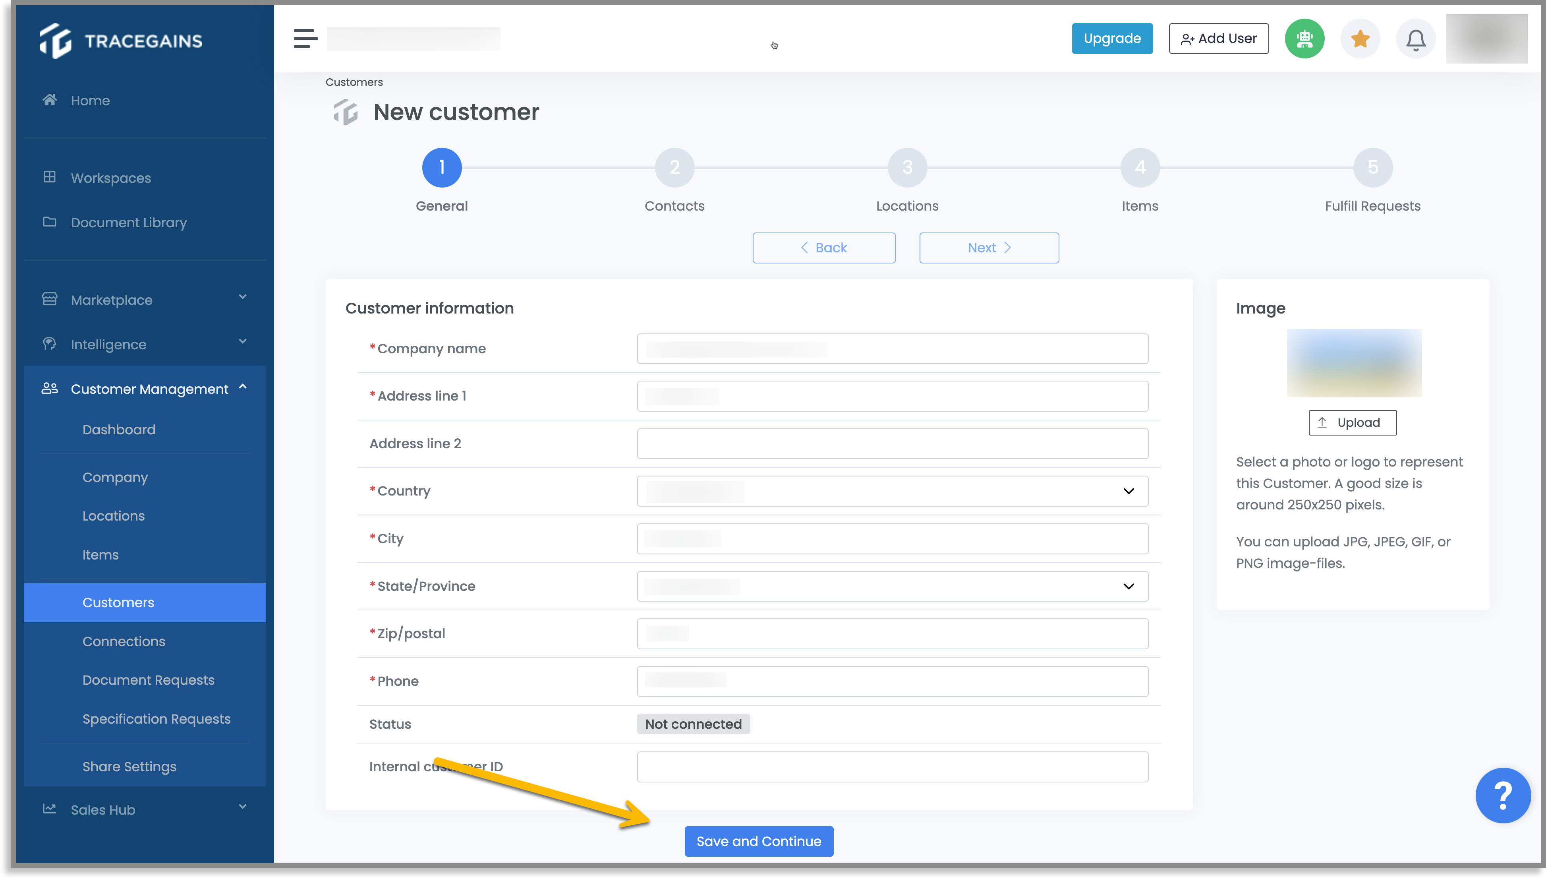Click the Upload image button
Image resolution: width=1546 pixels, height=879 pixels.
(x=1352, y=422)
